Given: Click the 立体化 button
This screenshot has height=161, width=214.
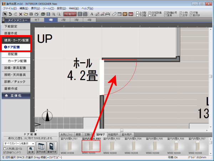Looking at the screenshot, I should pos(15,96).
